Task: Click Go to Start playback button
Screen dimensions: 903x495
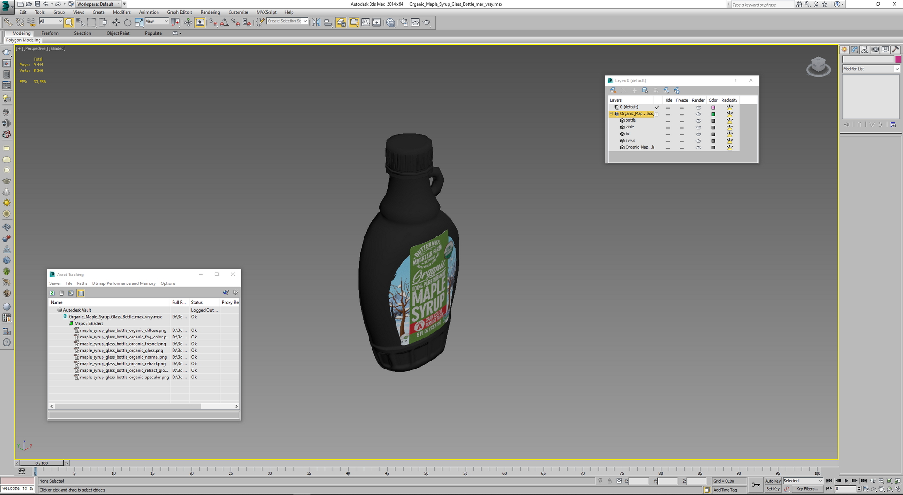Action: pos(829,481)
